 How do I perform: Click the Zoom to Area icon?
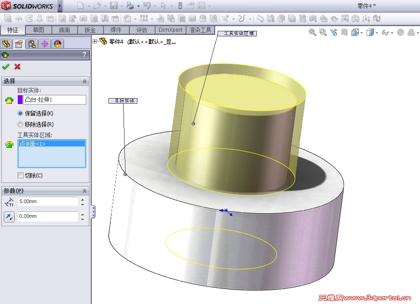coord(323,32)
